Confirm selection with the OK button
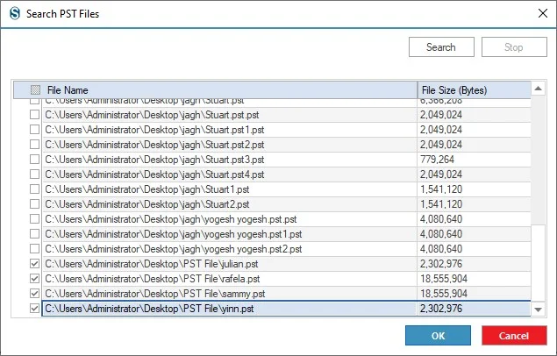 coord(438,336)
